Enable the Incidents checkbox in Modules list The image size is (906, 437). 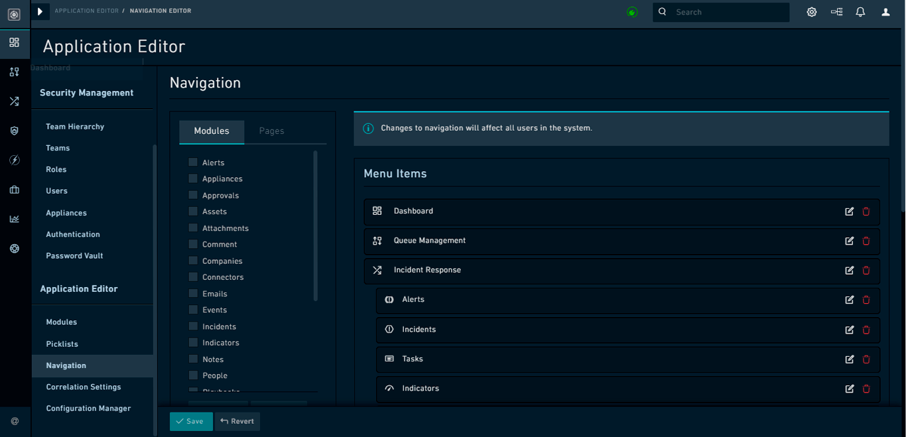point(192,326)
